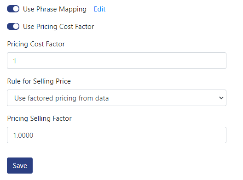Click the 'Use Phrase Mapping' label text
The image size is (243, 180).
tap(55, 9)
